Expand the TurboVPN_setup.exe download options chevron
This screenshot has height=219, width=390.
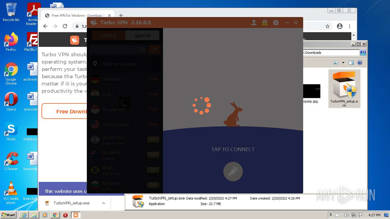tap(104, 203)
